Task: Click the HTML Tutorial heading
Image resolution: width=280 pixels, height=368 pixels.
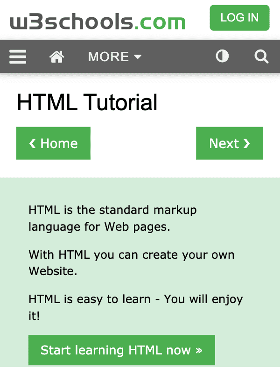Action: [x=87, y=102]
